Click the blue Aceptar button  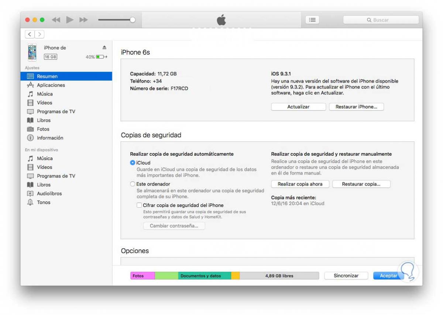388,276
